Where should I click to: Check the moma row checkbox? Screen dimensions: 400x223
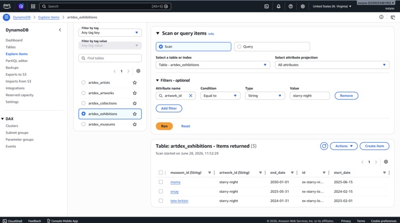161,182
